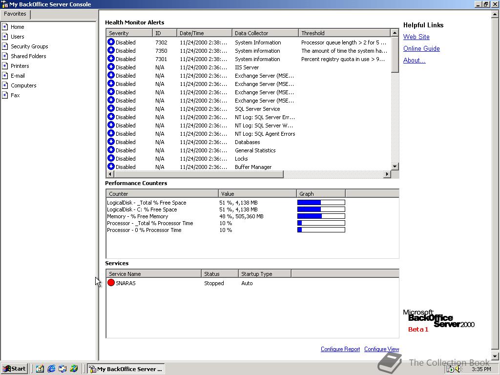The width and height of the screenshot is (500, 375).
Task: Click the disabled icon for alert 7301
Action: point(111,59)
